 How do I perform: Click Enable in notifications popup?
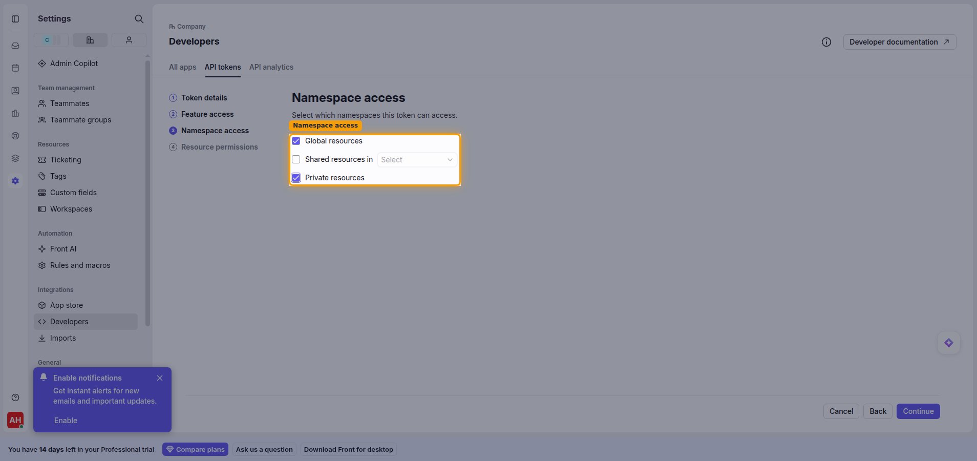coord(66,421)
